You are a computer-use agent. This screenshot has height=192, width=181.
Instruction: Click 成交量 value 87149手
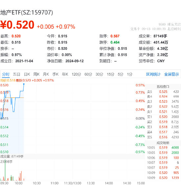tap(160, 36)
